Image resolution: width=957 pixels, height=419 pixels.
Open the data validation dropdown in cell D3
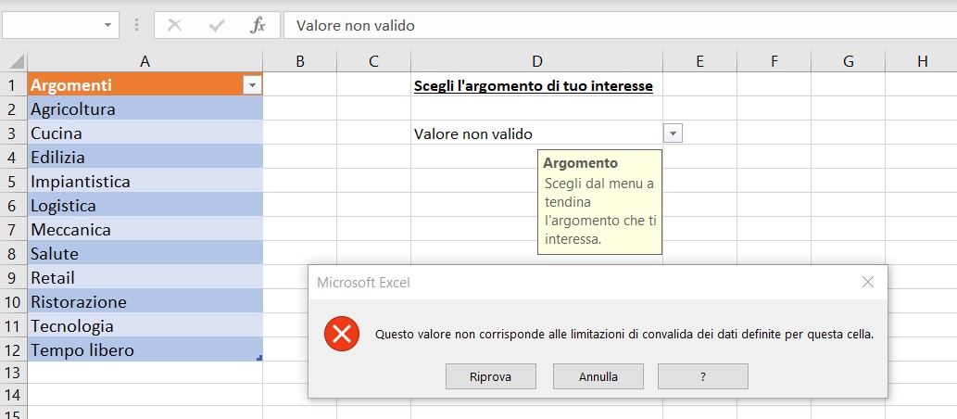tap(674, 133)
